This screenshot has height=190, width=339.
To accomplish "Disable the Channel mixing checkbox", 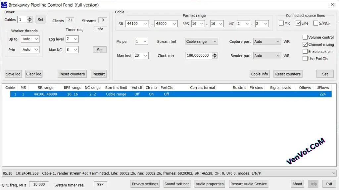I will pyautogui.click(x=305, y=44).
